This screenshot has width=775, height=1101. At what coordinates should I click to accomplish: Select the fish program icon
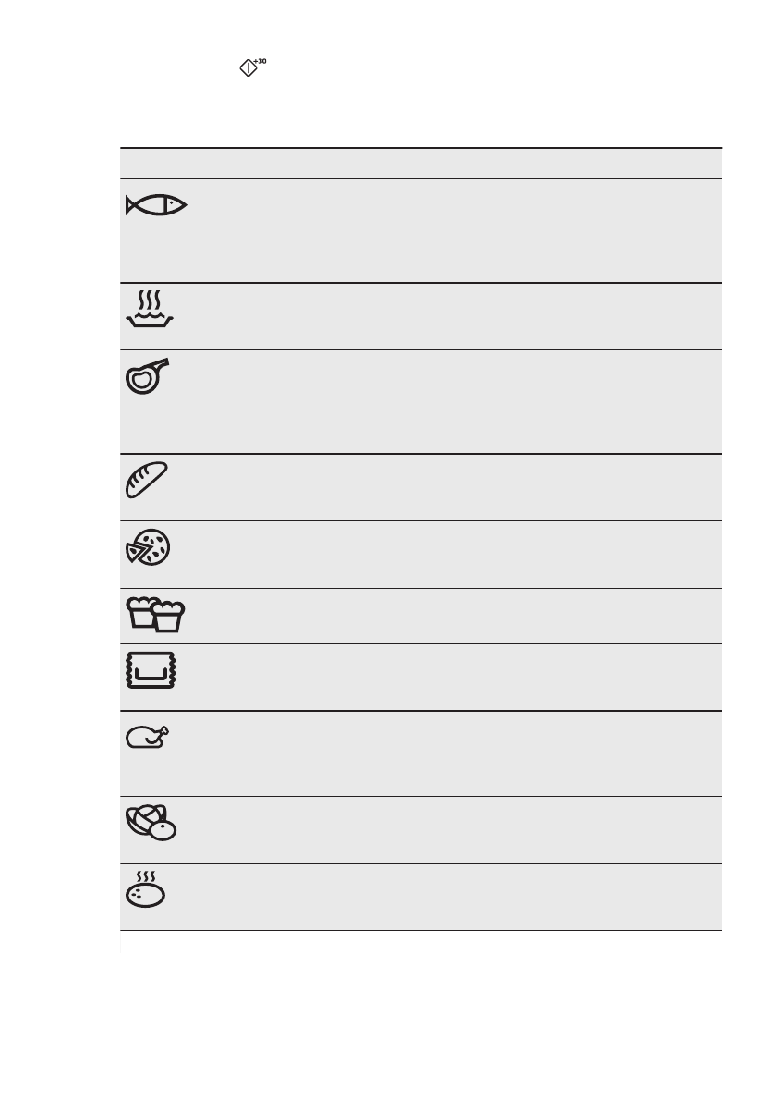point(156,206)
